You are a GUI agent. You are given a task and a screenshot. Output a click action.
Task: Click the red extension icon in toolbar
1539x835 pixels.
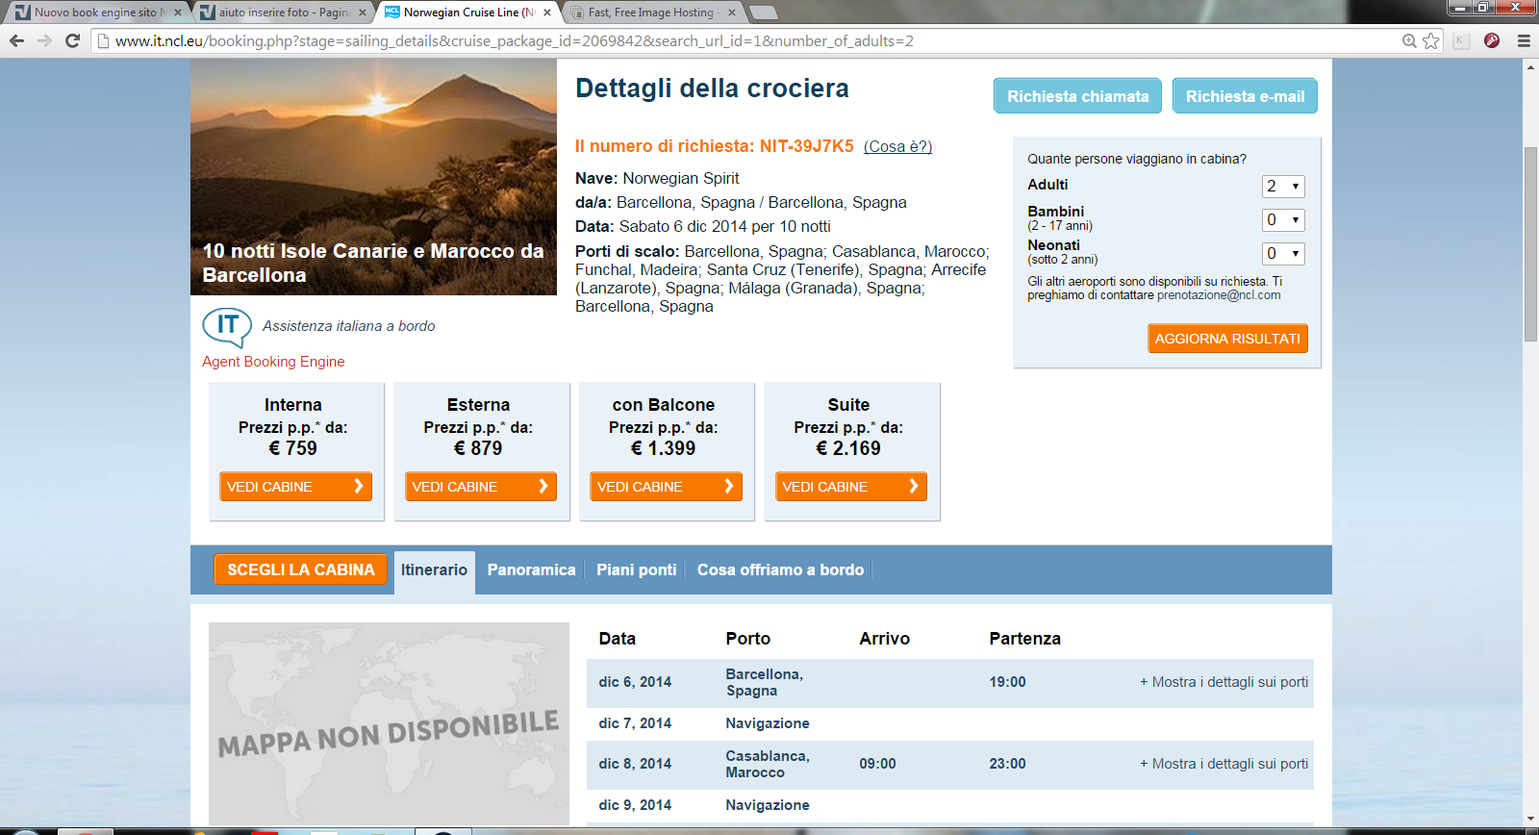coord(1492,40)
